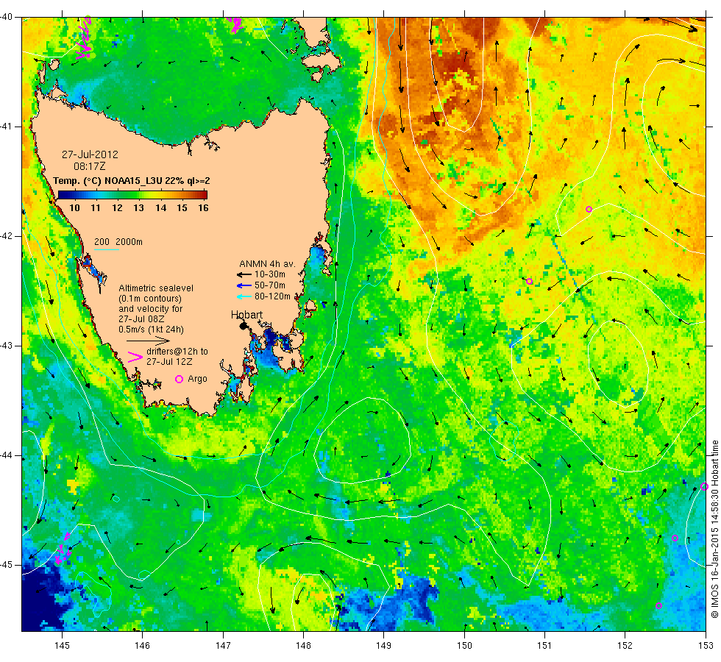This screenshot has width=721, height=662.
Task: Click the longitude '150' axis label
Action: click(x=464, y=646)
